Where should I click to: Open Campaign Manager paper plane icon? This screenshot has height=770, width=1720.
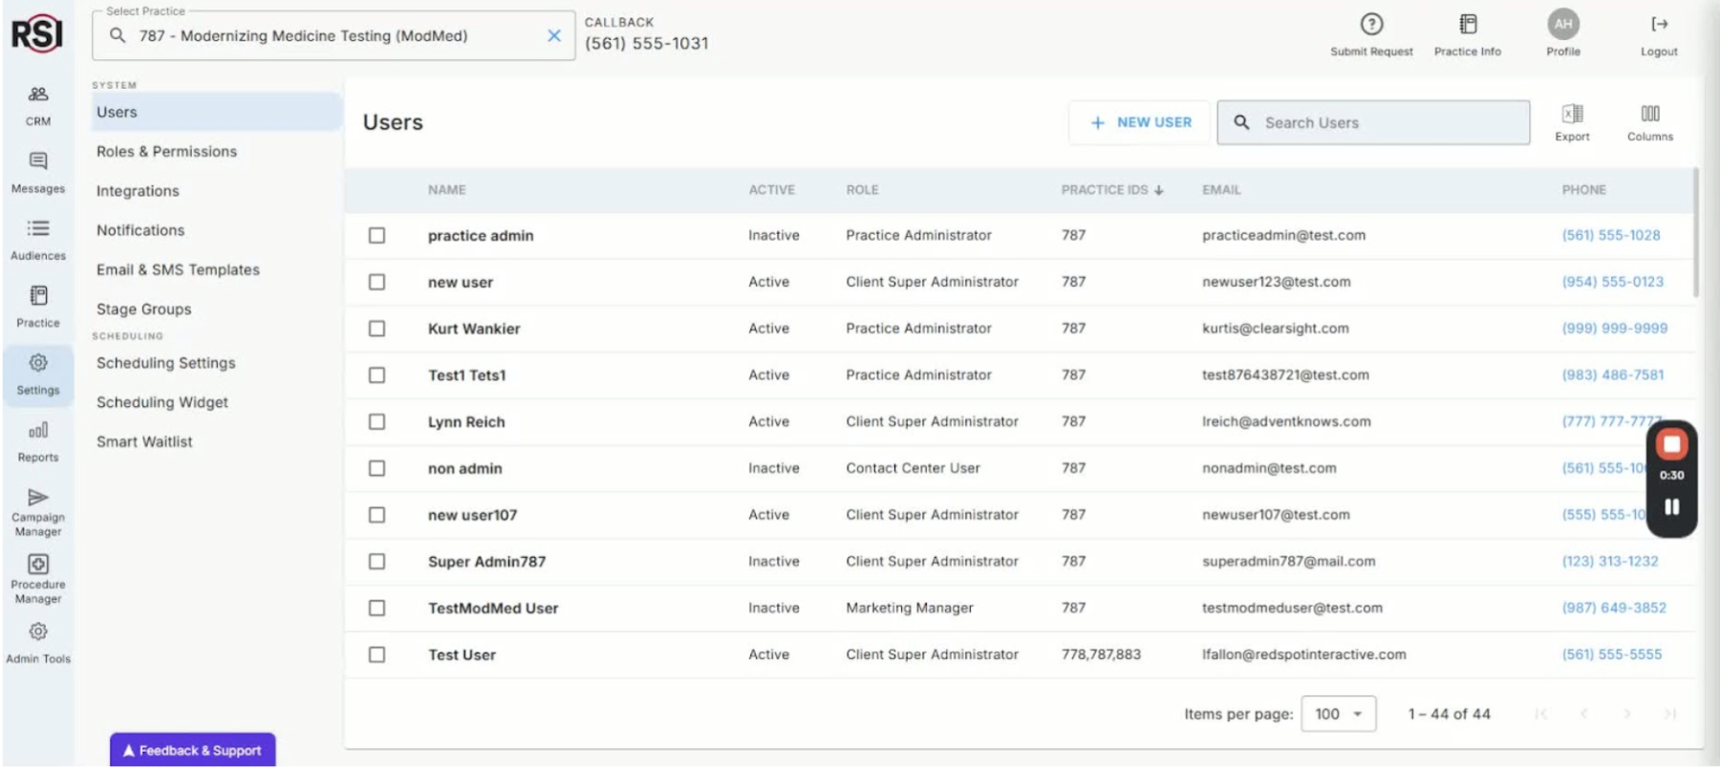coord(38,498)
